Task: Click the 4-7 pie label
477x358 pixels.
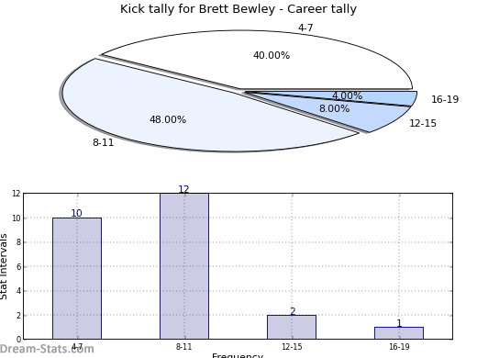Action: pos(305,28)
